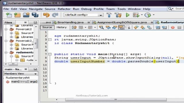The image size is (184, 103).
Task: Click the New File toolbar icon
Action: click(x=9, y=15)
